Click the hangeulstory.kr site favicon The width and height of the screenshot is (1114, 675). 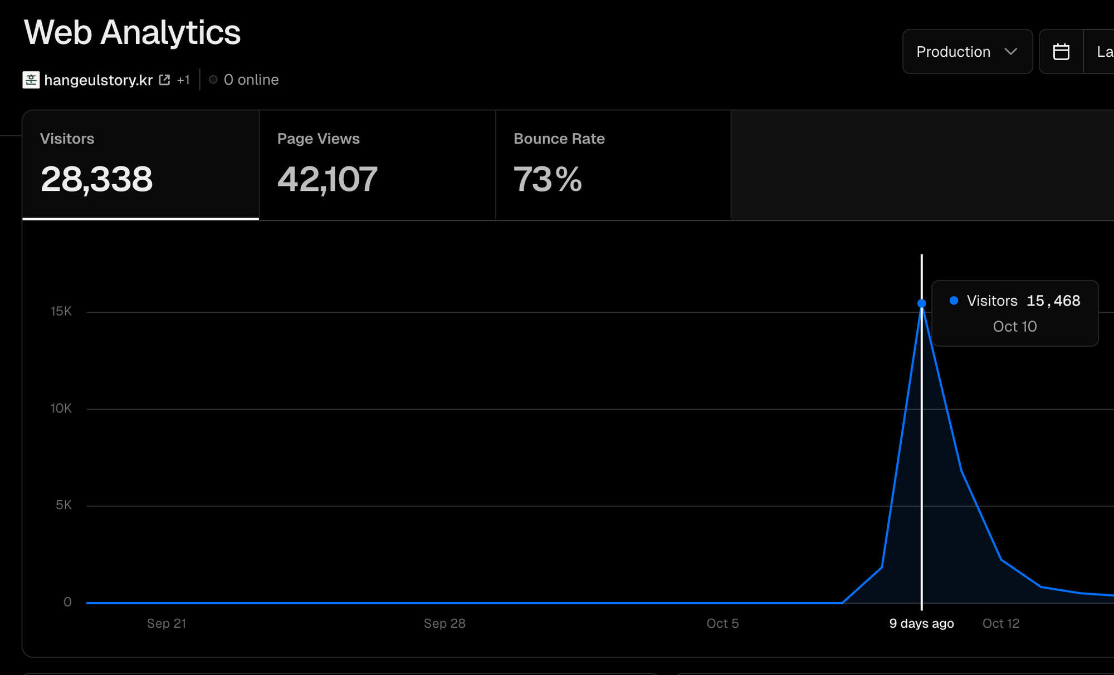point(31,80)
